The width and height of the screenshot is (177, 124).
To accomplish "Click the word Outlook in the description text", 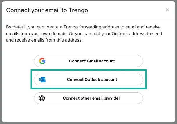I will point(120,34).
